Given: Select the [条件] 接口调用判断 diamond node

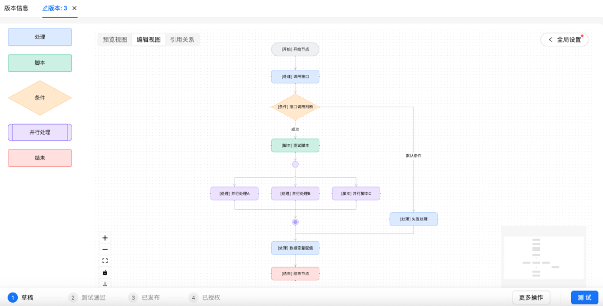Looking at the screenshot, I should pyautogui.click(x=295, y=107).
